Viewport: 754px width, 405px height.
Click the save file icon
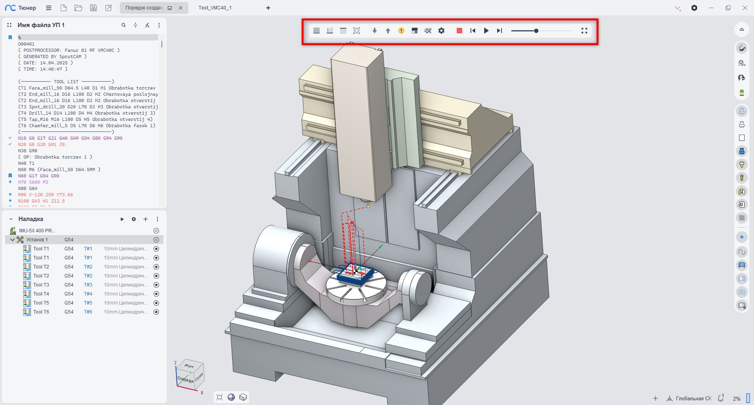pyautogui.click(x=93, y=8)
